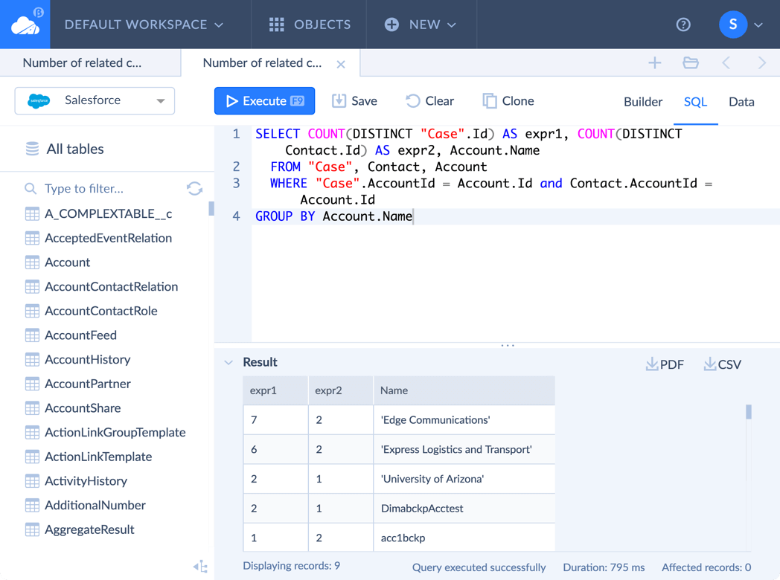Switch to the Builder tab
This screenshot has width=780, height=580.
pyautogui.click(x=642, y=101)
